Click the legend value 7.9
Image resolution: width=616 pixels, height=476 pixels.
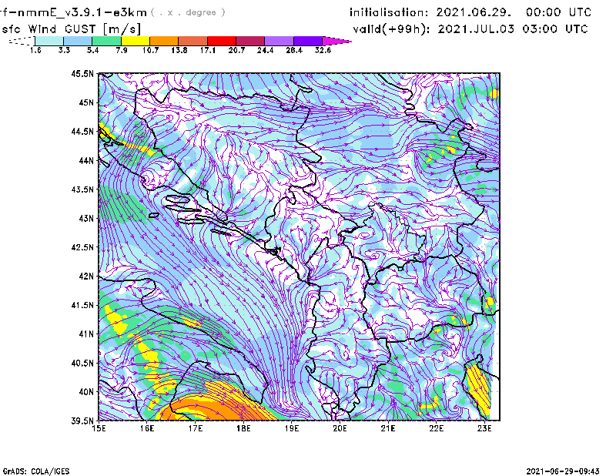click(x=122, y=50)
